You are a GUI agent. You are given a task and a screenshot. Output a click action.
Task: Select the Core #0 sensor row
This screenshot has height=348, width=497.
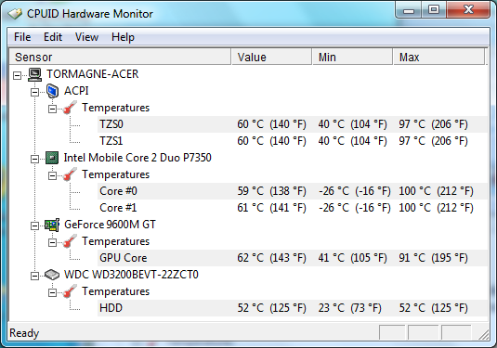[293, 191]
